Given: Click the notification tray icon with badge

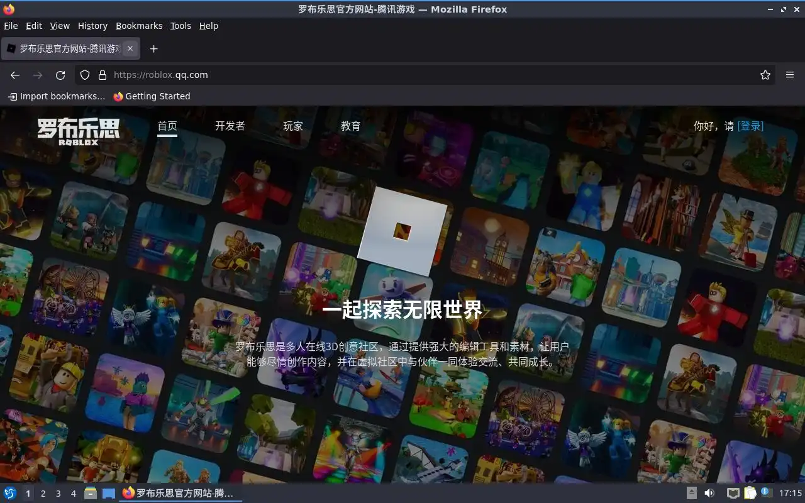Looking at the screenshot, I should point(766,493).
